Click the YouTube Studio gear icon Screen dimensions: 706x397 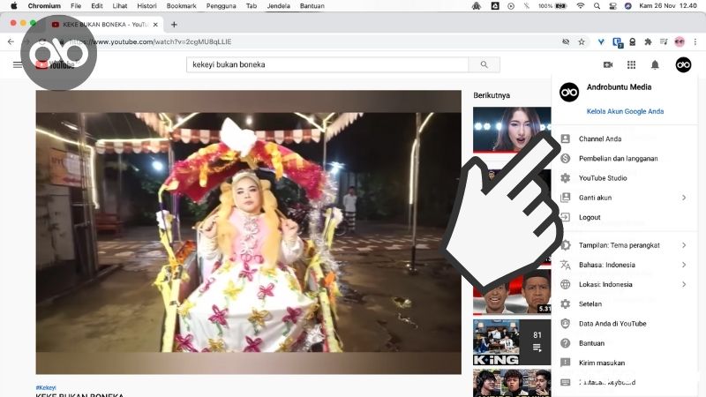click(565, 178)
